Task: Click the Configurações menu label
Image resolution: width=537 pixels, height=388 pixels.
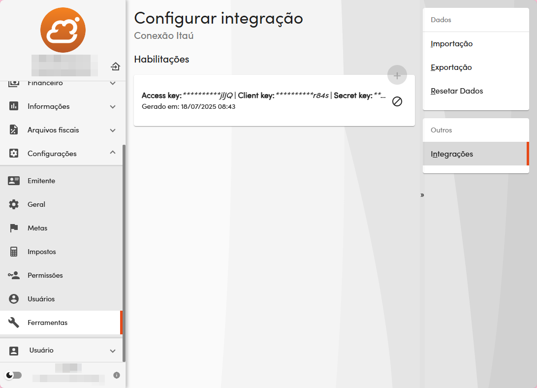Action: pyautogui.click(x=52, y=154)
